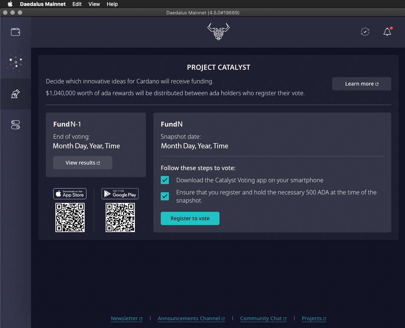Viewport: 405px width, 328px height.
Task: Open the Settings toggle sidebar icon
Action: click(16, 125)
